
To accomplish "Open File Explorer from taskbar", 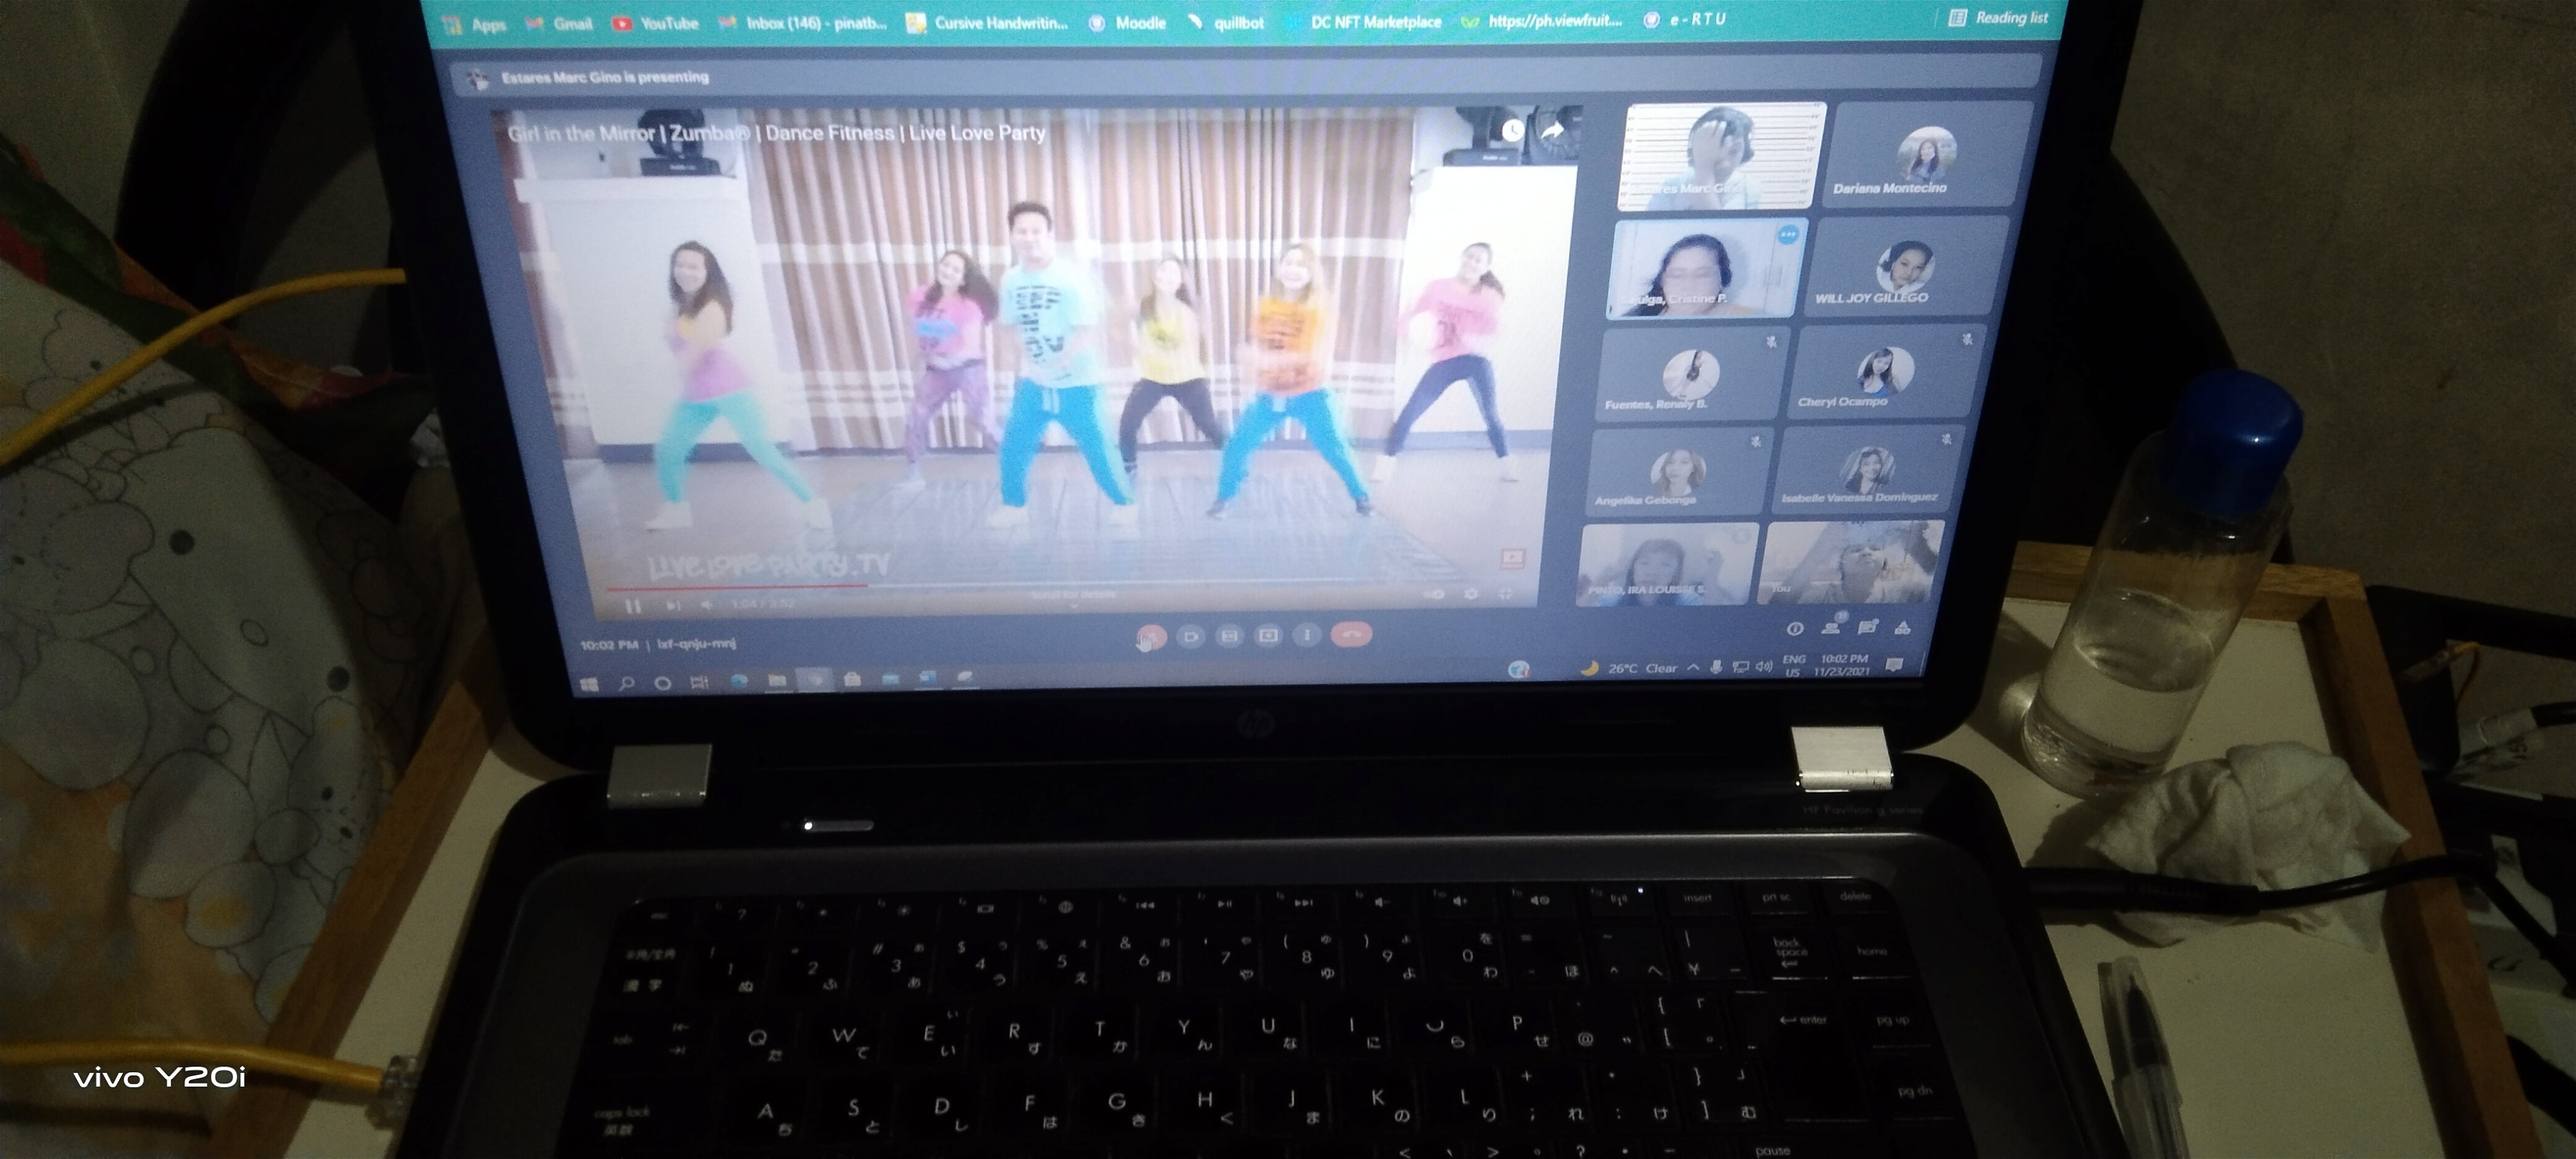I will click(777, 681).
